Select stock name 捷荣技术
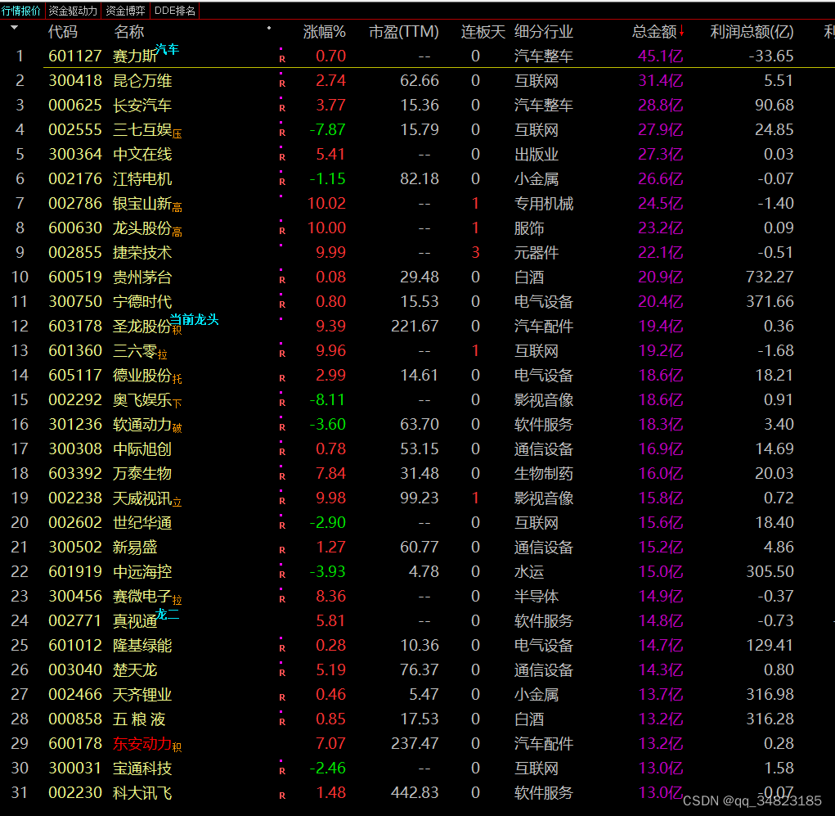The image size is (835, 816). [x=142, y=253]
